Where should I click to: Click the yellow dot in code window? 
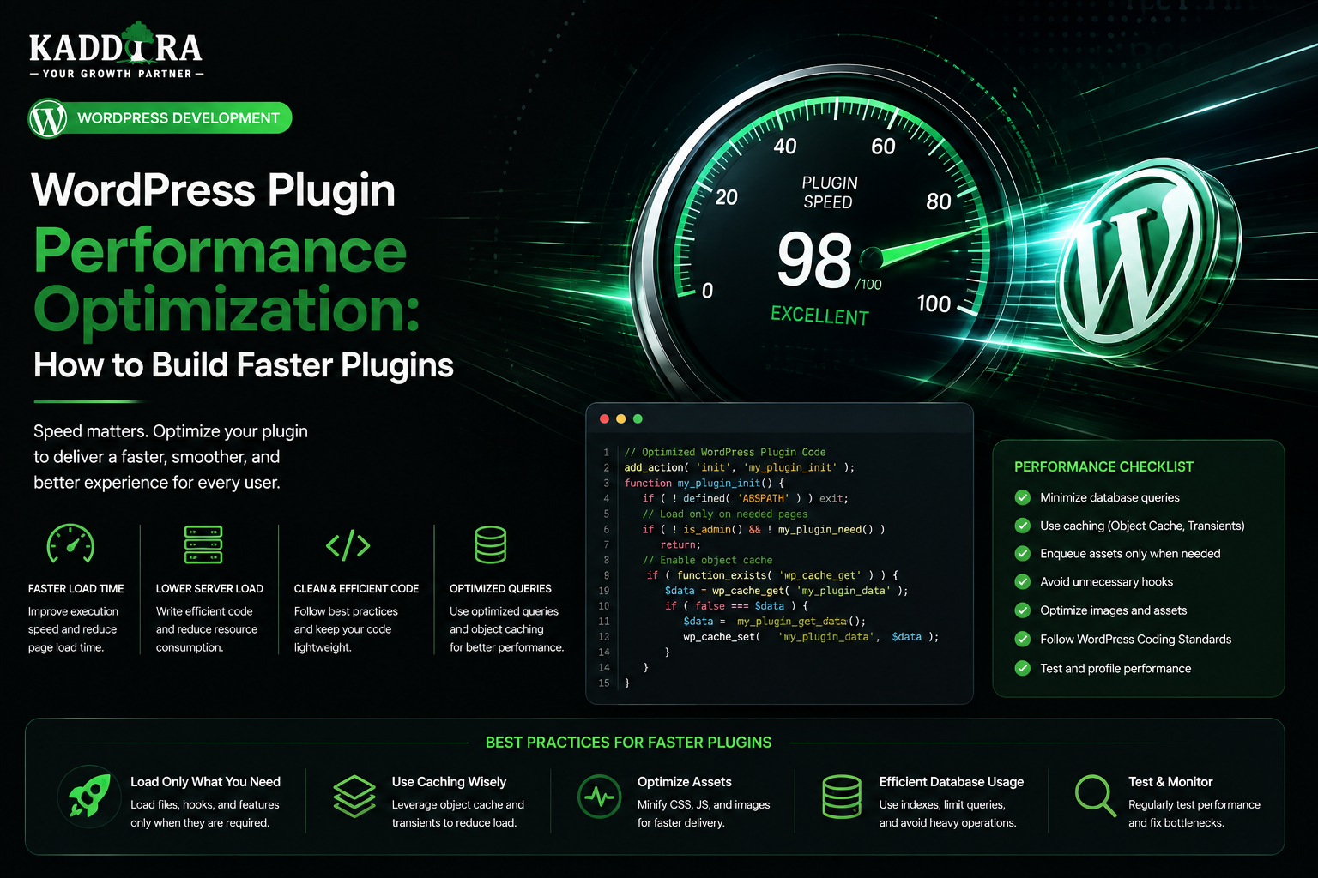(620, 418)
